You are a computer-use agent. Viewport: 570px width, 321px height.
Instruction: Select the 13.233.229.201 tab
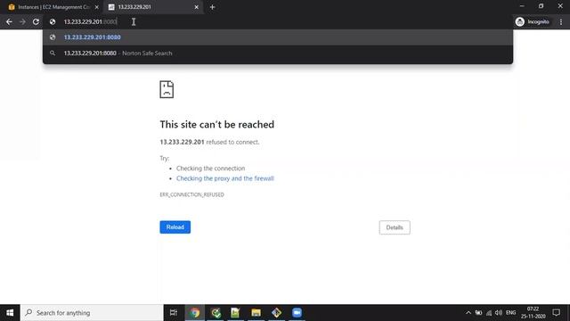tap(153, 7)
